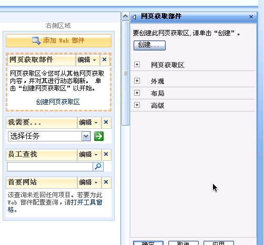264x245 pixels.
Task: Click the add web part icon next to 添加 Web 部件
Action: [x=36, y=40]
